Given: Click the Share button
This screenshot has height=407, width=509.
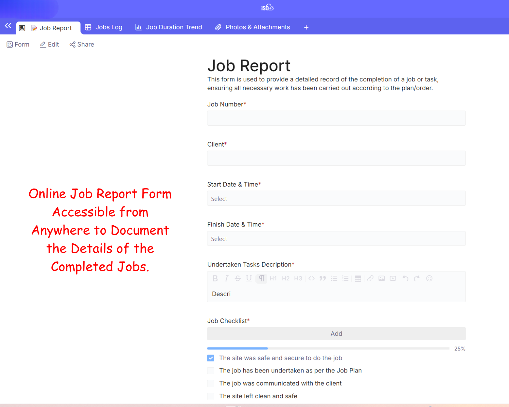Looking at the screenshot, I should (82, 45).
